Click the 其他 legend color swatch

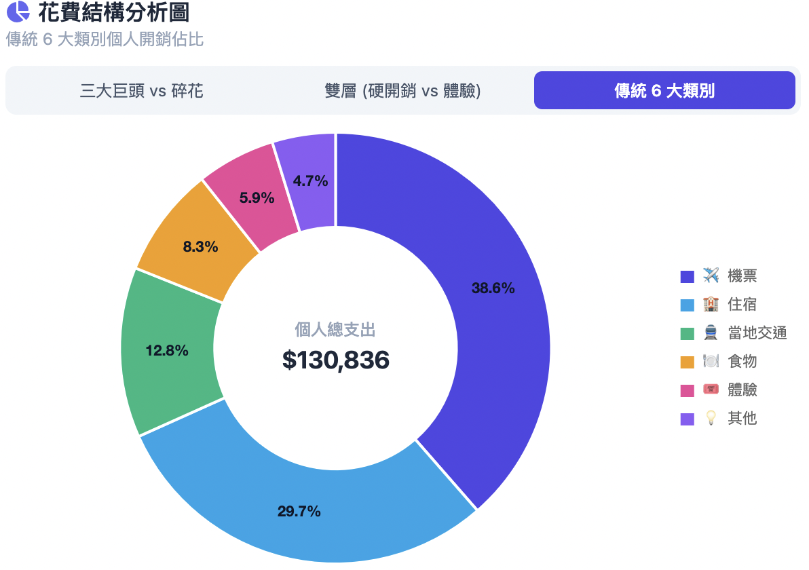click(688, 419)
